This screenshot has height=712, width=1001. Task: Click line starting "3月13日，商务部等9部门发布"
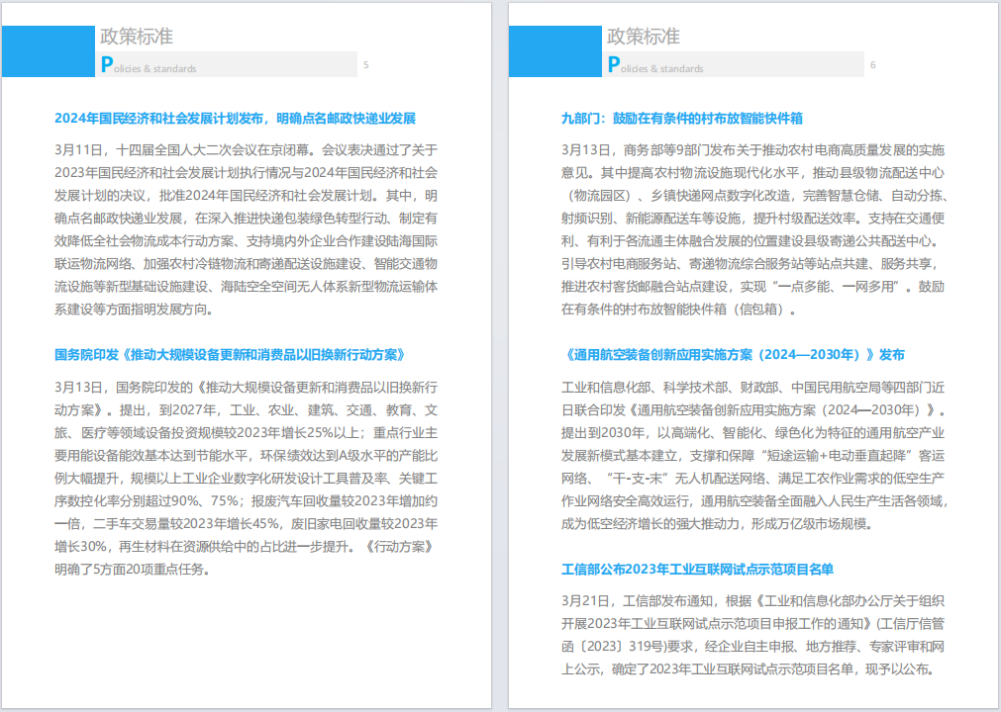[x=752, y=150]
